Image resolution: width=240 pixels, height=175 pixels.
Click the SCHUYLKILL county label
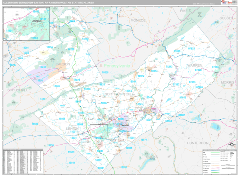18,90
